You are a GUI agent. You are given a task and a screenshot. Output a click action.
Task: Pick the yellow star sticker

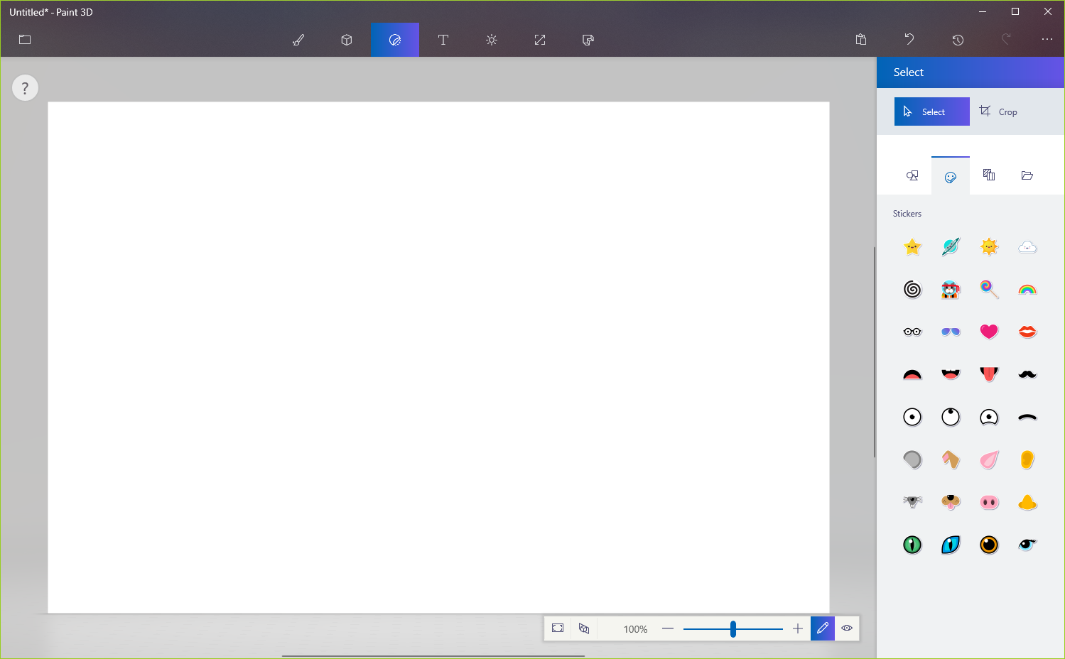[912, 246]
